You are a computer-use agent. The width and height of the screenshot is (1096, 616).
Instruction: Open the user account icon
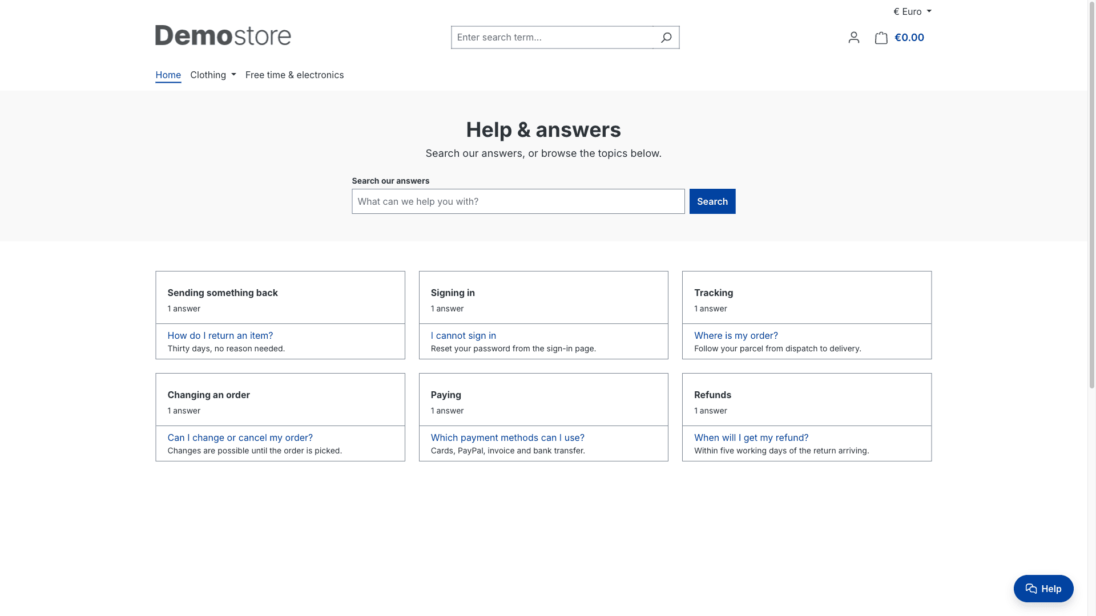[x=853, y=38]
